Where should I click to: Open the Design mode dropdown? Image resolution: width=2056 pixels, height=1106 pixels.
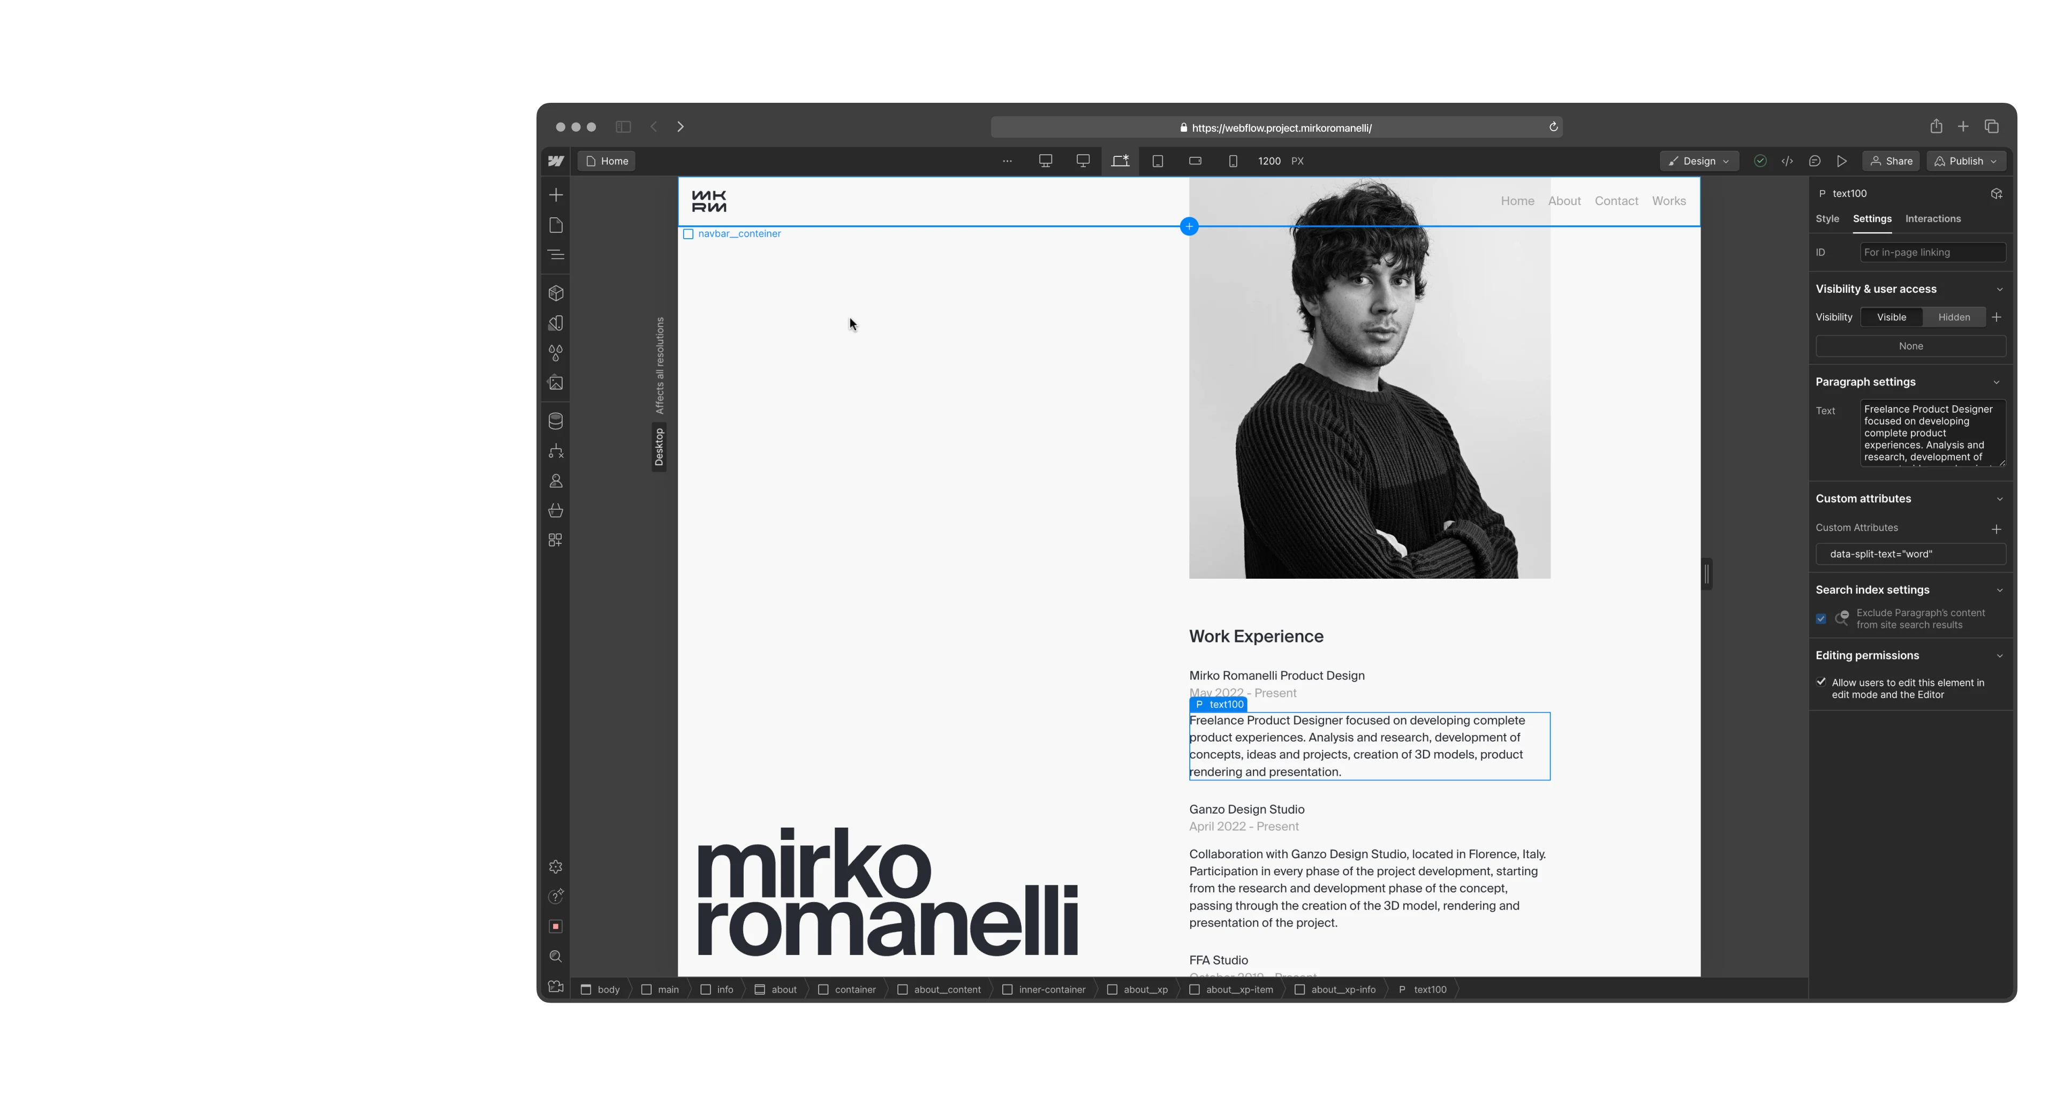1698,161
